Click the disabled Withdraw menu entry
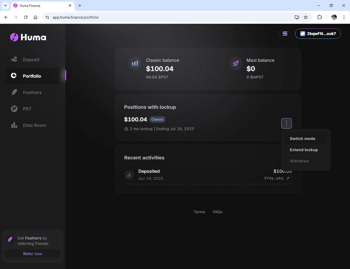The image size is (350, 269). (306, 161)
